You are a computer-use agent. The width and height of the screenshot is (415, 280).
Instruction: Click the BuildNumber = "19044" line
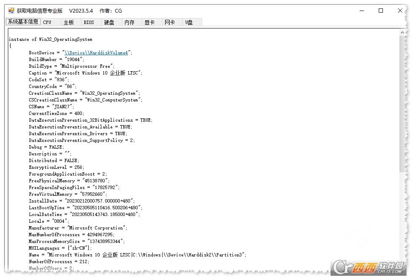[57, 59]
